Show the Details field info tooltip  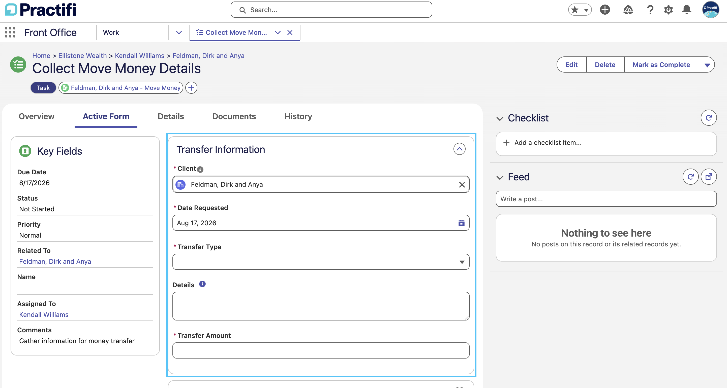pyautogui.click(x=202, y=284)
